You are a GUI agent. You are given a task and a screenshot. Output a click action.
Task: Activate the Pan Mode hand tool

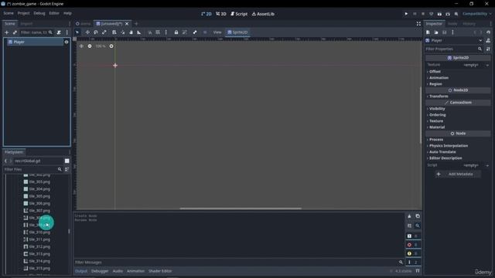pyautogui.click(x=131, y=32)
